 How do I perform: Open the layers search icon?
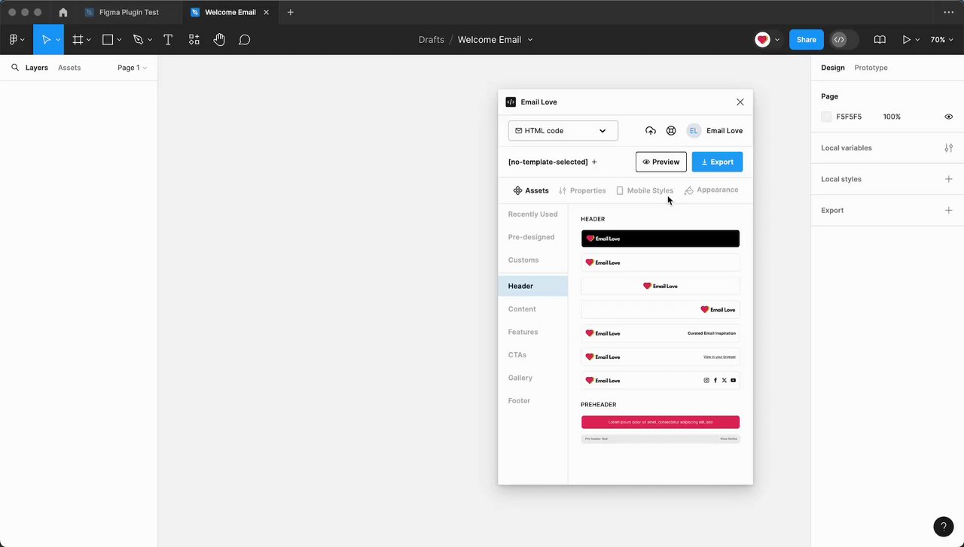(x=14, y=68)
